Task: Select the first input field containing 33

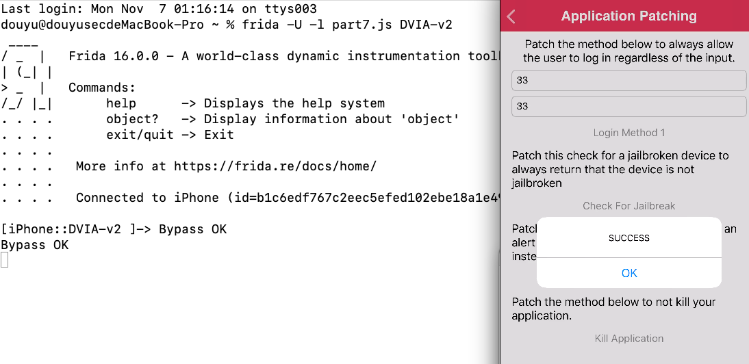Action: (629, 81)
